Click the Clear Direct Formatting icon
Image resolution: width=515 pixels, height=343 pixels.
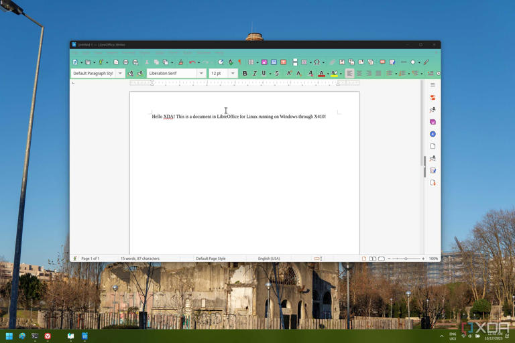point(310,74)
